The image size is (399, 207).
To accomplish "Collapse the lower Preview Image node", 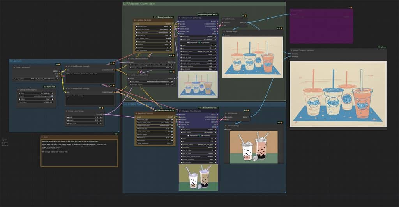I will point(226,126).
